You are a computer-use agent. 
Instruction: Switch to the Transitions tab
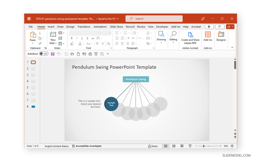[84, 27]
